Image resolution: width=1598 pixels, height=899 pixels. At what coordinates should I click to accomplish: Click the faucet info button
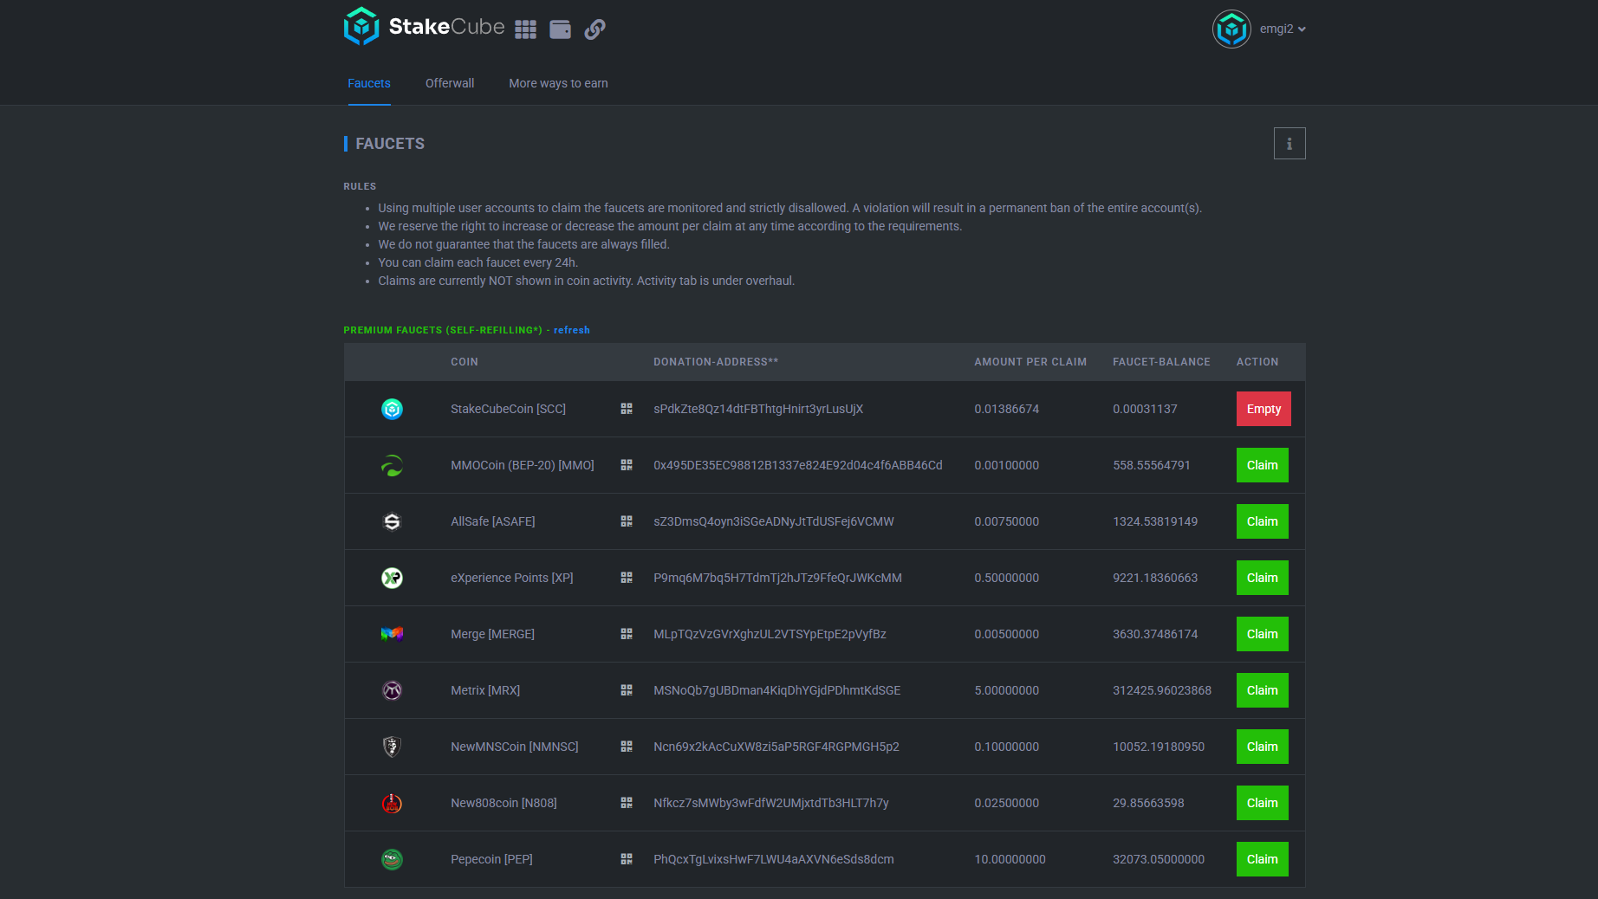pos(1289,144)
